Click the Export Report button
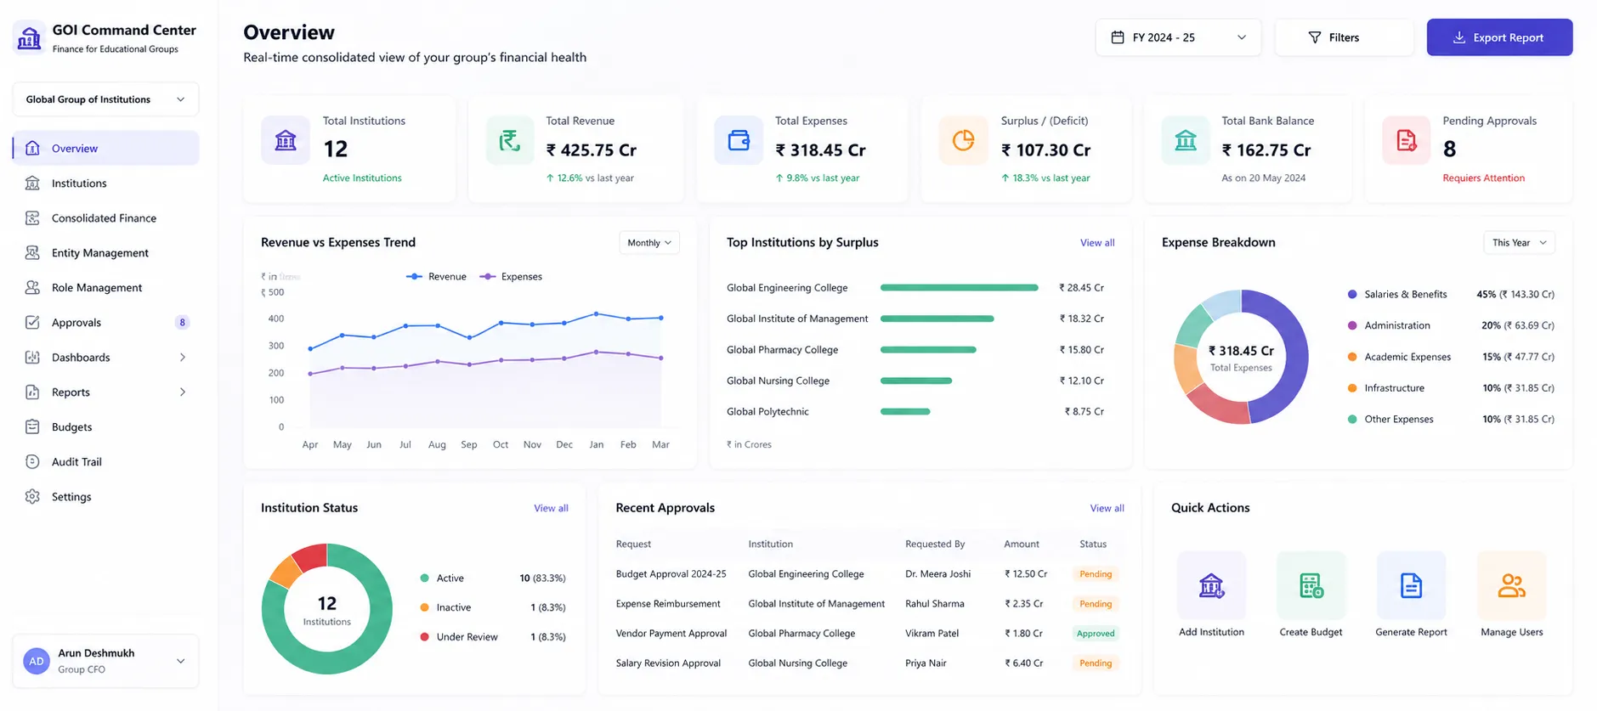 1499,37
